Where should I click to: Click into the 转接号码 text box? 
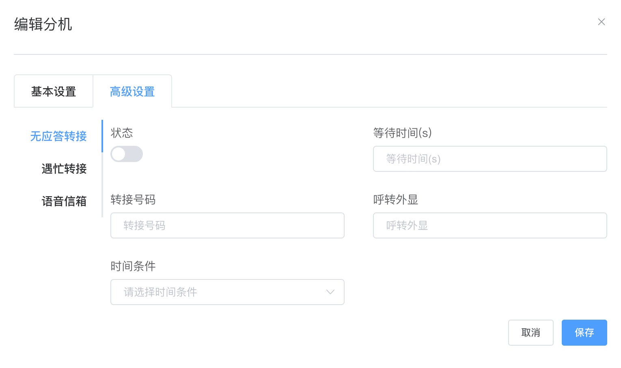(x=227, y=225)
